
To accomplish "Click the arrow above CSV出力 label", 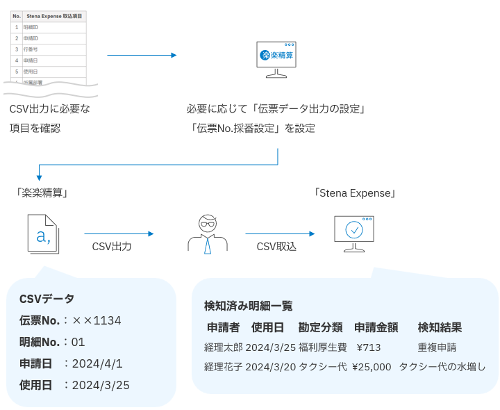I will pos(119,234).
